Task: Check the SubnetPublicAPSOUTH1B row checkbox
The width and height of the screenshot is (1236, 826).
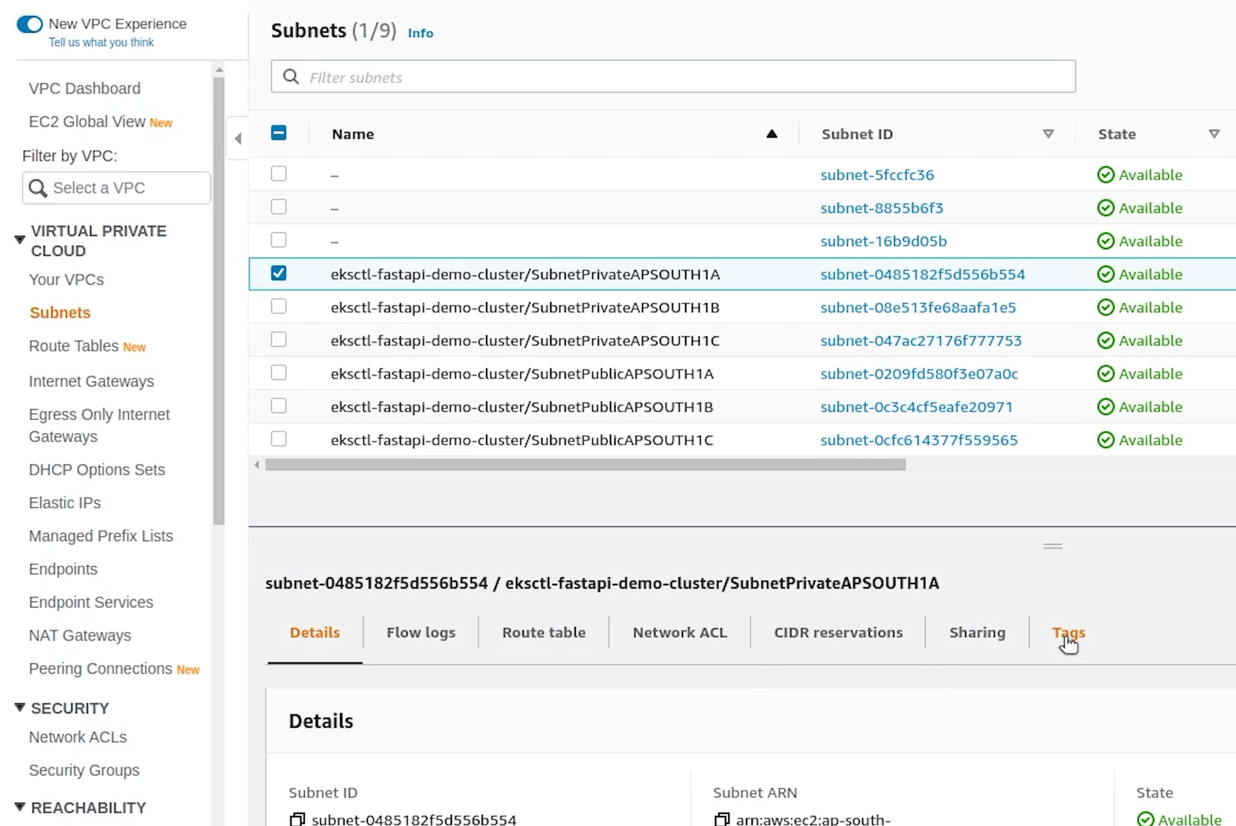Action: tap(279, 406)
